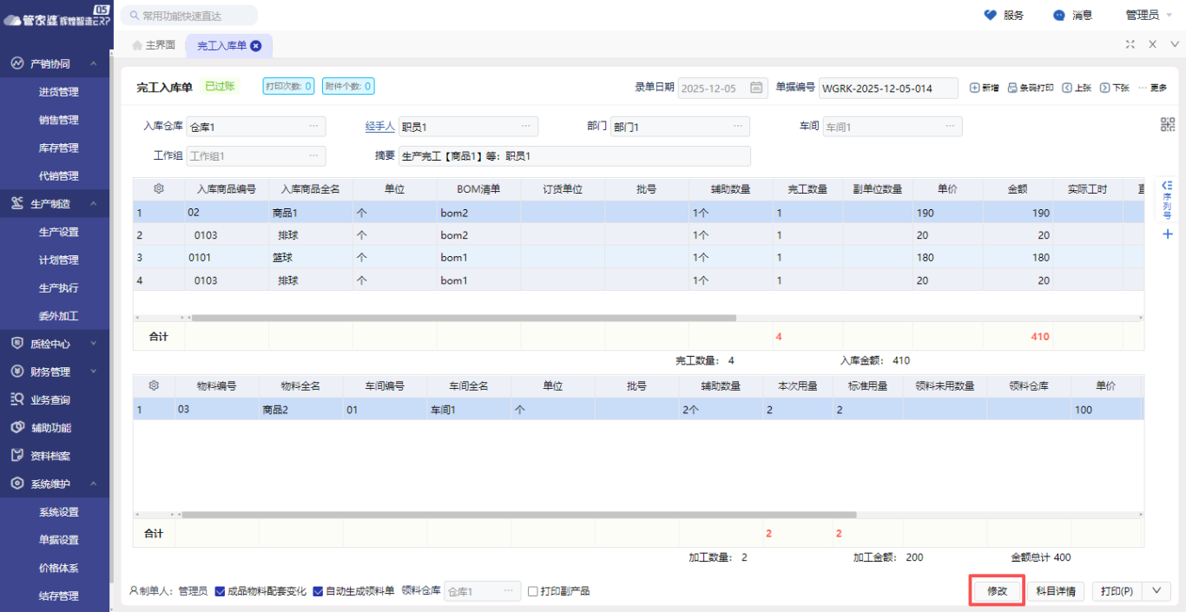Go to previous document with 上张
The width and height of the screenshot is (1186, 612).
click(1067, 88)
